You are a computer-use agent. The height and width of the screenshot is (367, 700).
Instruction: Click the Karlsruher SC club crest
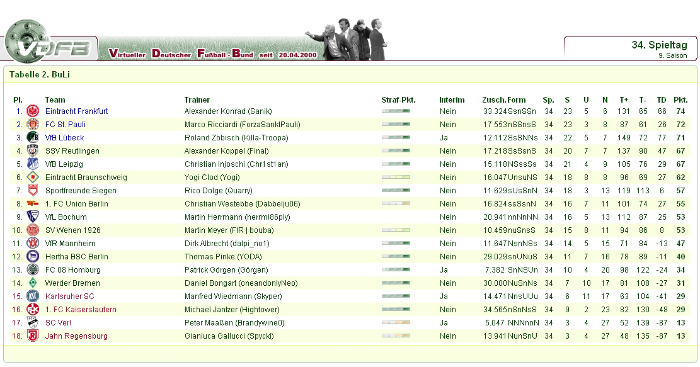tap(33, 296)
